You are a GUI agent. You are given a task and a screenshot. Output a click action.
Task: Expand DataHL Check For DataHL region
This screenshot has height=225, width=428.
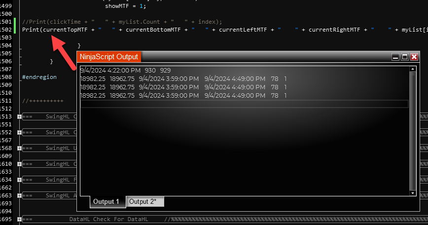19,219
